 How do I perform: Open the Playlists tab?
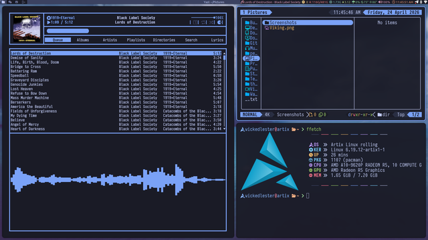coord(136,40)
